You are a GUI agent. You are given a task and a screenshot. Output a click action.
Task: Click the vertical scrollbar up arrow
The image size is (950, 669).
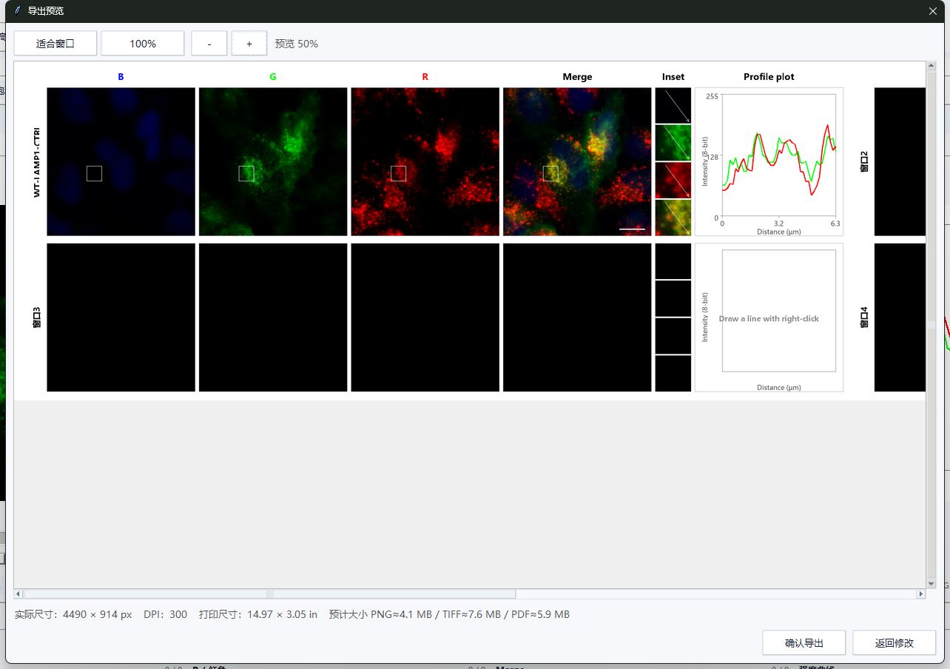click(x=931, y=66)
